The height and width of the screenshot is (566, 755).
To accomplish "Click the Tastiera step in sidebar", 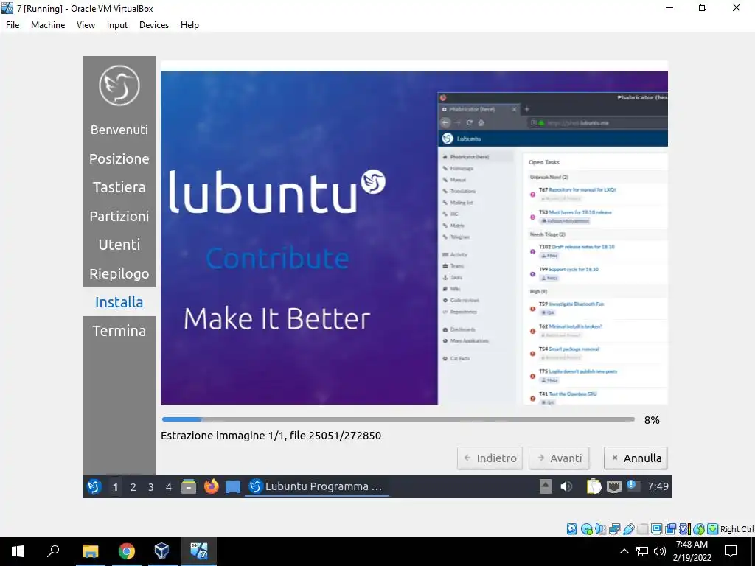I will coord(119,186).
